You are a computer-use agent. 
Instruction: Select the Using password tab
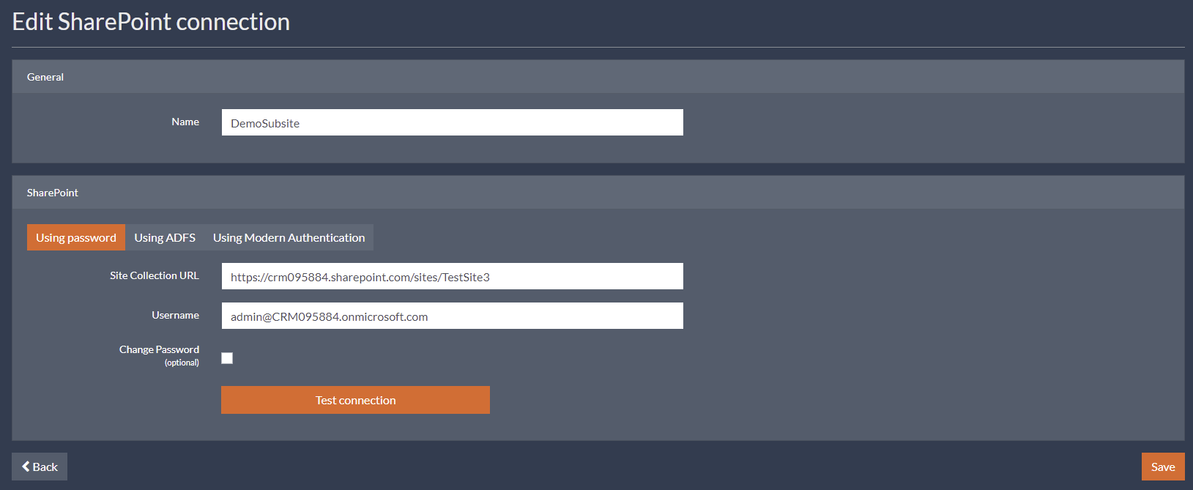[x=76, y=237]
